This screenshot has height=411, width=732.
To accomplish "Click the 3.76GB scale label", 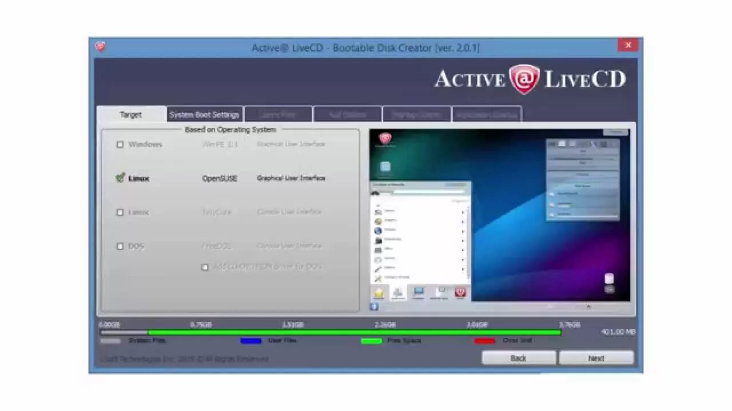I will 570,324.
